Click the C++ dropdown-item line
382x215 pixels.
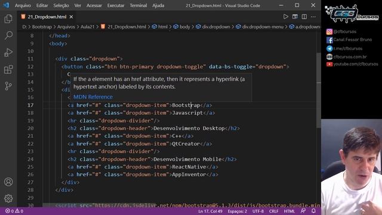tap(130, 136)
